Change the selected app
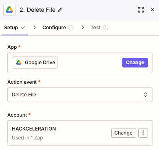159x150 pixels. pyautogui.click(x=135, y=63)
